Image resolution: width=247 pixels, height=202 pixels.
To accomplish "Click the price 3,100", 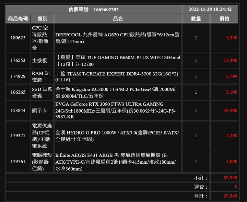I will (232, 92).
